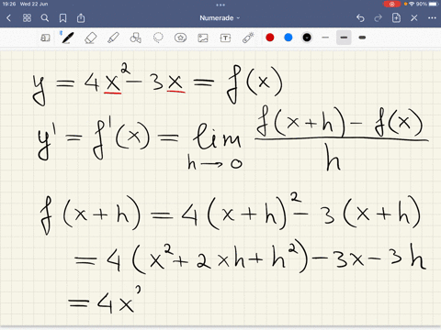Choose the blue pen color
The height and width of the screenshot is (330, 441).
[x=288, y=38]
